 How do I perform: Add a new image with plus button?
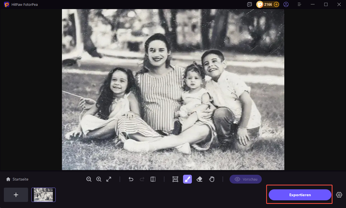point(16,195)
